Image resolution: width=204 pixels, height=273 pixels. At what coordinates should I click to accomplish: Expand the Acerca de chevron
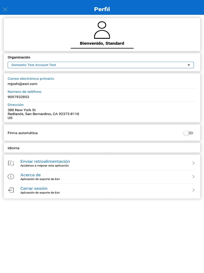pos(193,176)
